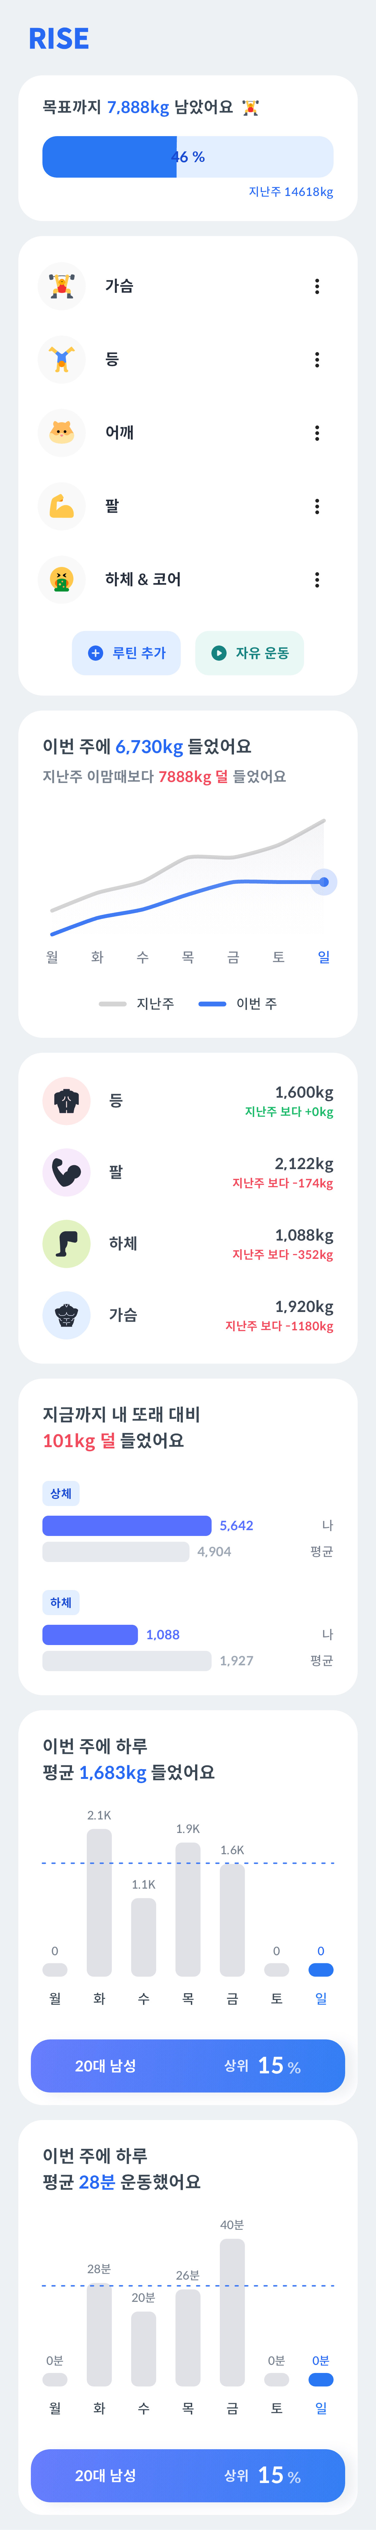Tap the 등 routine handstand icon

(x=62, y=359)
